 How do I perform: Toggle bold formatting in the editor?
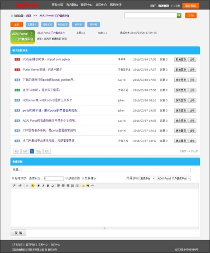point(39,186)
